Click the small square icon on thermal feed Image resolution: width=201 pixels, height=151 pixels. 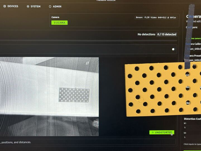pyautogui.click(x=87, y=63)
